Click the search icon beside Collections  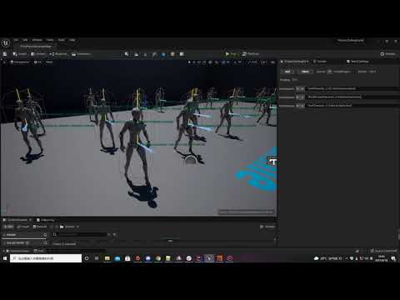point(45,243)
